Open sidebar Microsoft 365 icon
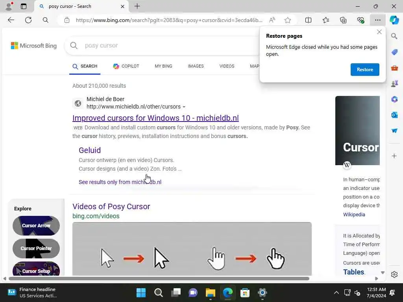The height and width of the screenshot is (302, 403). pos(394,99)
